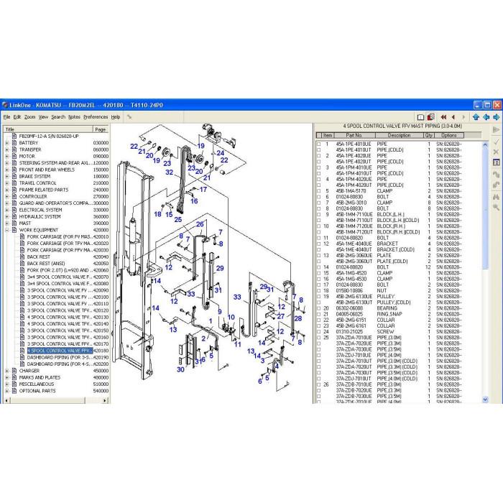
Task: Click the double left arrow first-page icon
Action: [443, 117]
